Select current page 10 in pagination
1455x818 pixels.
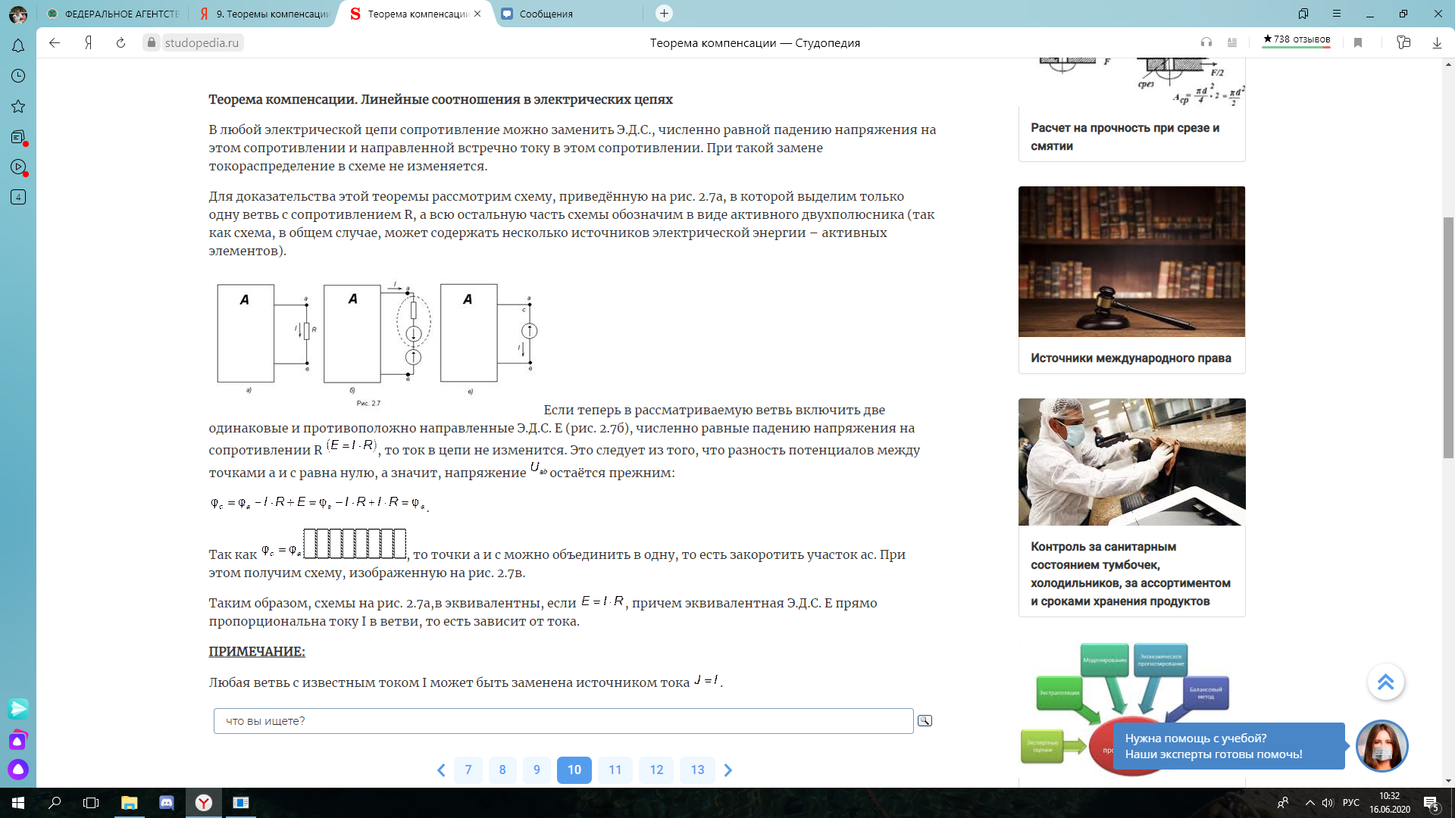[574, 770]
